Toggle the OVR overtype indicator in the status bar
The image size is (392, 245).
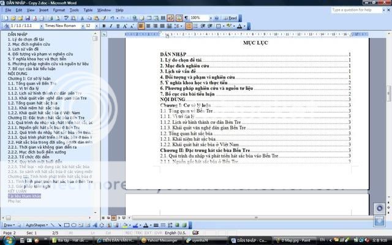156,233
